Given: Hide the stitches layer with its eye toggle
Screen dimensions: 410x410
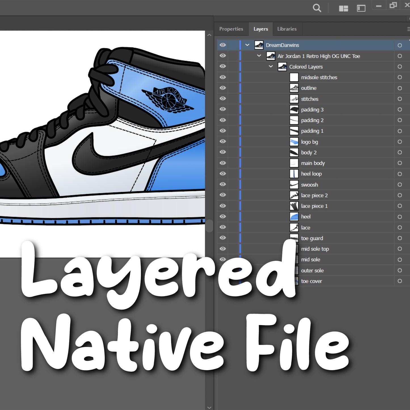Looking at the screenshot, I should [223, 99].
